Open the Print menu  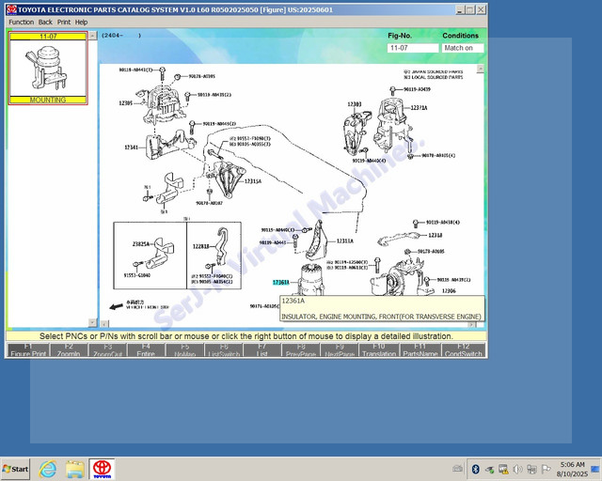coord(64,23)
